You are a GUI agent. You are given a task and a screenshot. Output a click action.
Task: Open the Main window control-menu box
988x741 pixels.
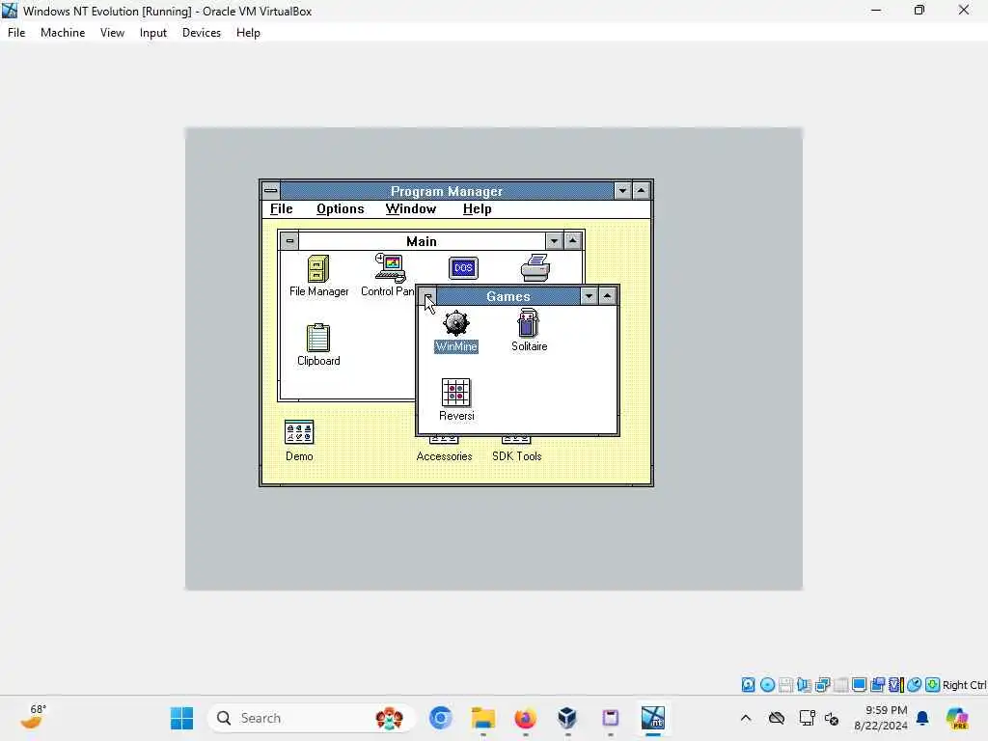pos(289,240)
